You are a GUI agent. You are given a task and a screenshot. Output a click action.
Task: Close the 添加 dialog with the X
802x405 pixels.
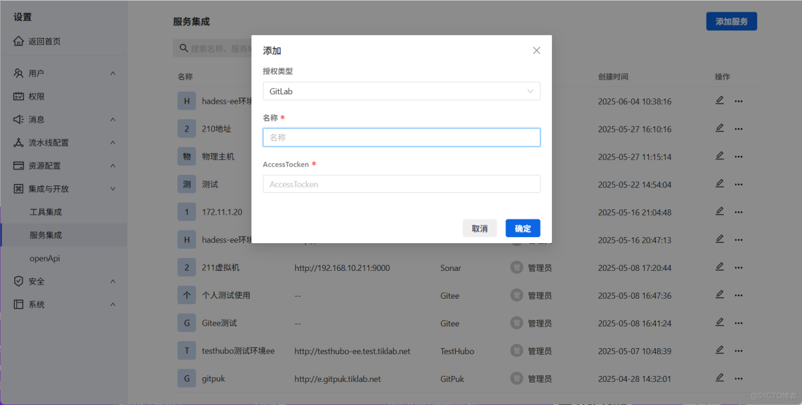[x=536, y=50]
